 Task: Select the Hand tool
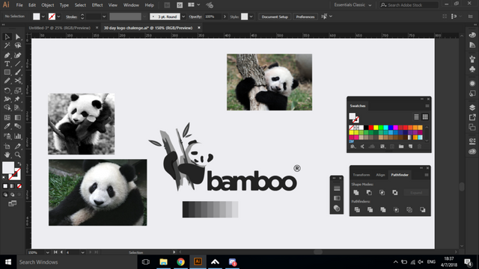coord(7,155)
